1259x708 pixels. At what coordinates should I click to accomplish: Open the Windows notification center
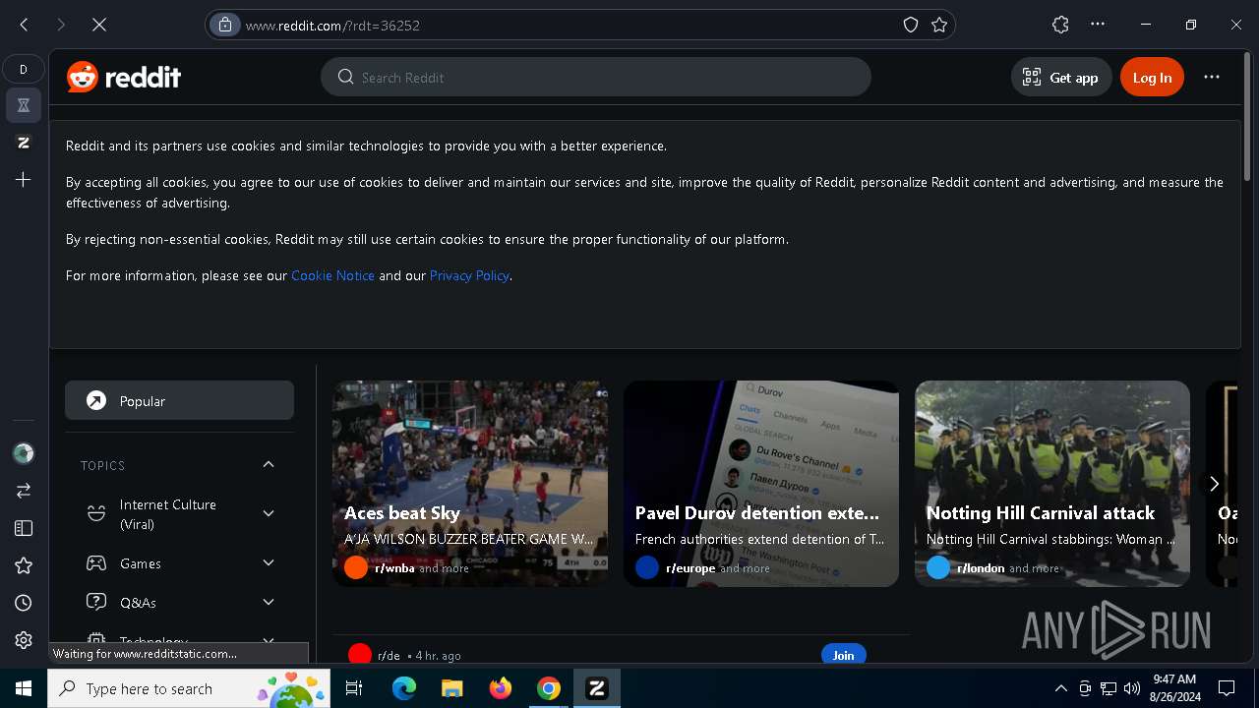click(1227, 688)
